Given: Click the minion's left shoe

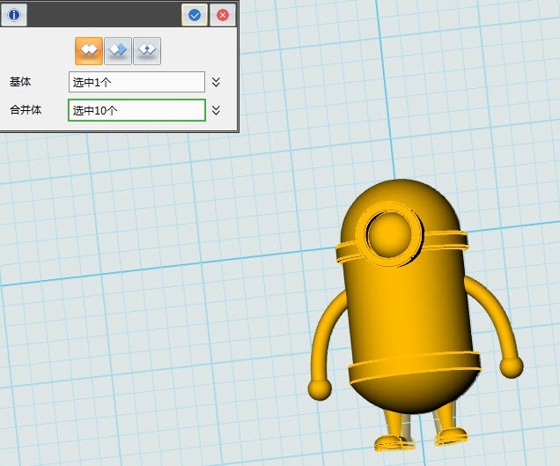Looking at the screenshot, I should [x=390, y=440].
